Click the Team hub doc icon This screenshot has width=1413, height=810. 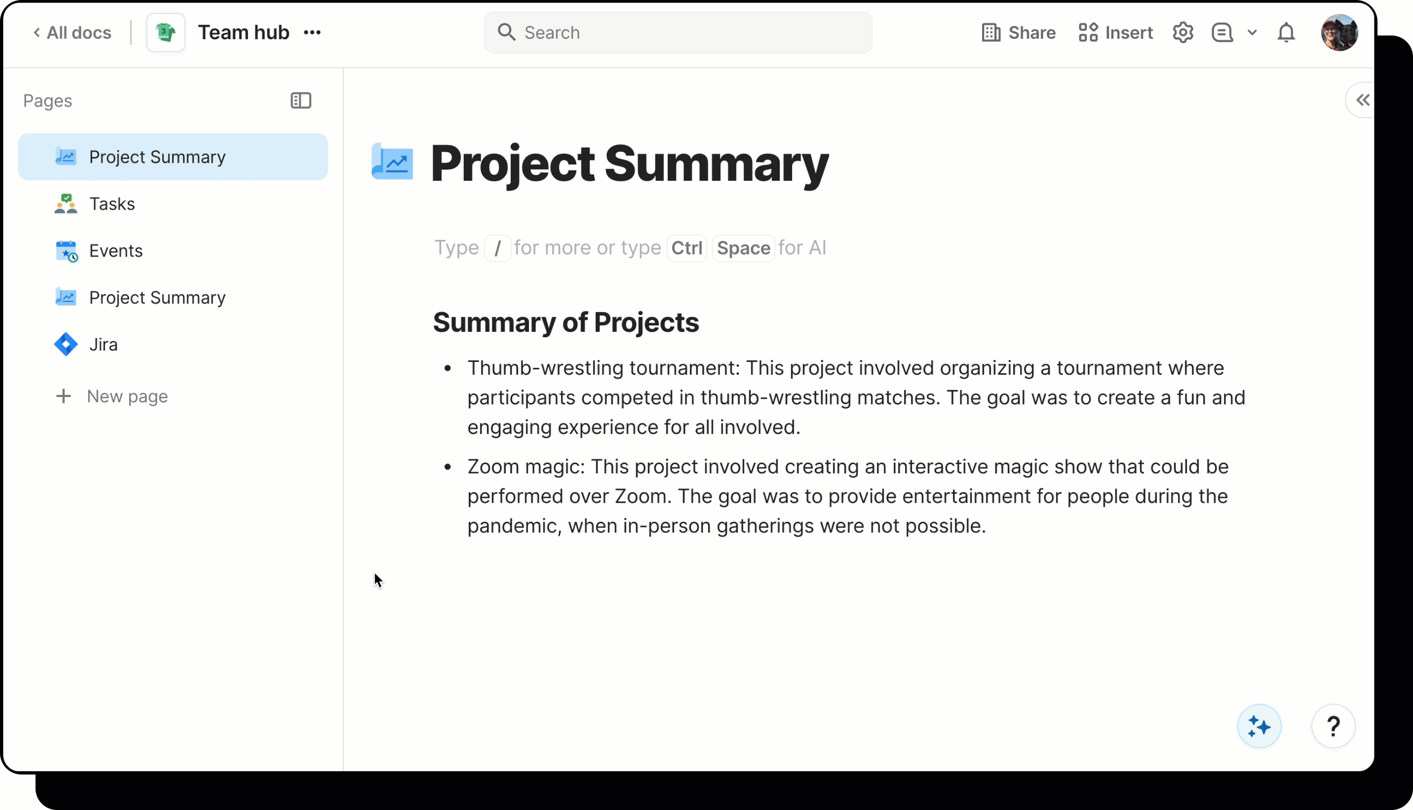click(165, 33)
